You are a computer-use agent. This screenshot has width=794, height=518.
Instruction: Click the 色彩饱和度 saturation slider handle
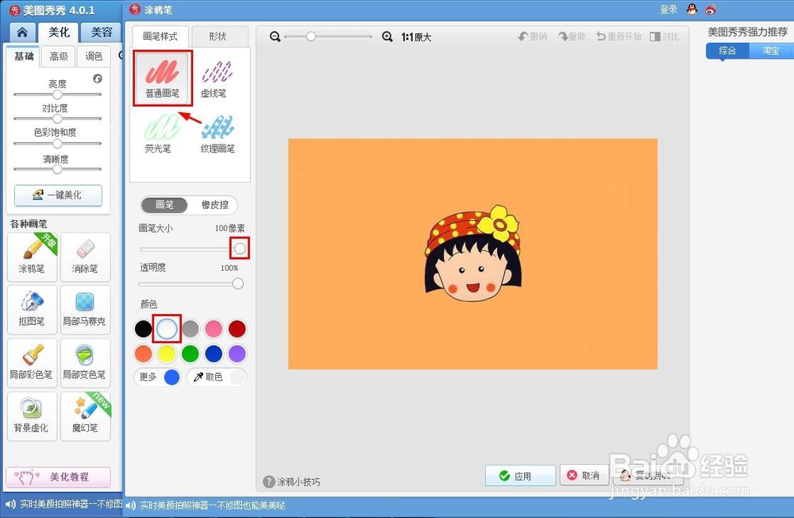[x=58, y=144]
